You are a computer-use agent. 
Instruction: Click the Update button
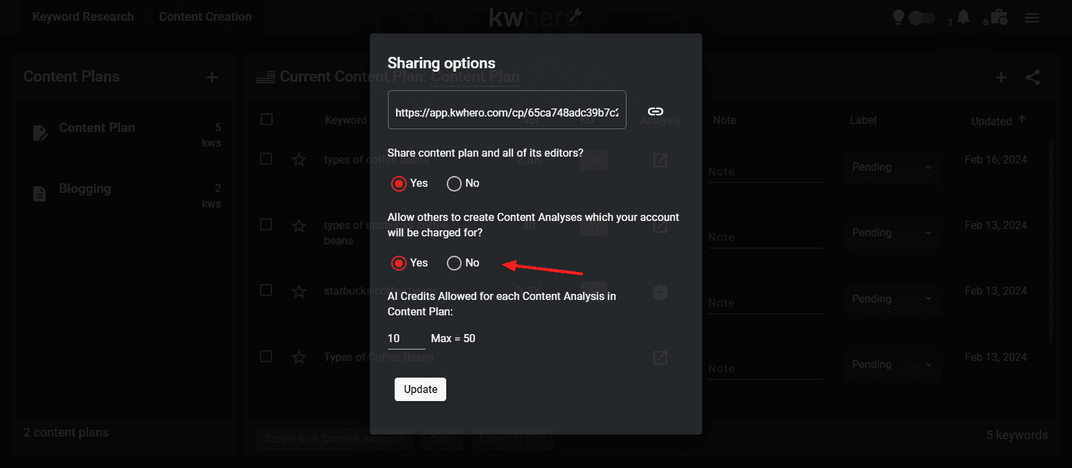point(420,389)
